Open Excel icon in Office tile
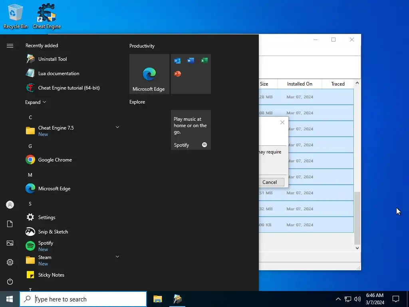The width and height of the screenshot is (409, 307). coord(204,61)
